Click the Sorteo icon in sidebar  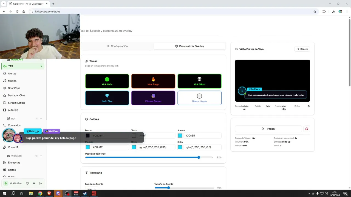(5, 170)
